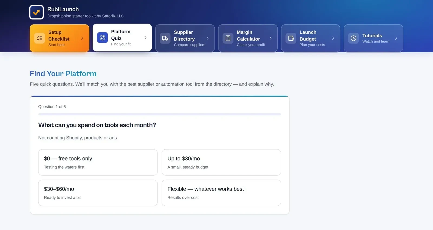
Task: Click the chevron on Supplier Directory card
Action: coord(208,38)
